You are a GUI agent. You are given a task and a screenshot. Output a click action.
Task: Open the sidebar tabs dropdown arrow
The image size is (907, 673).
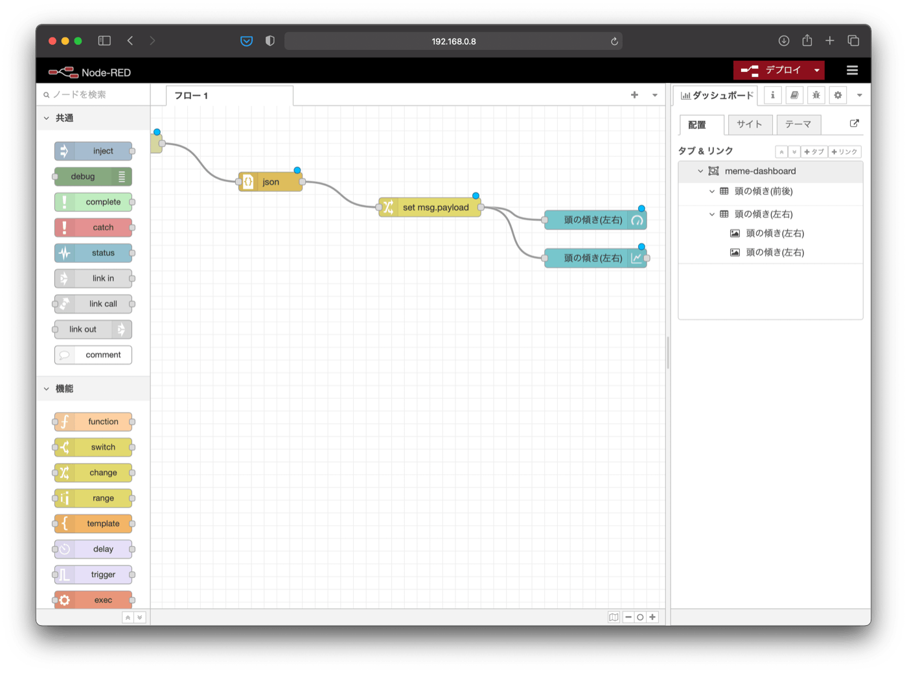click(x=860, y=95)
